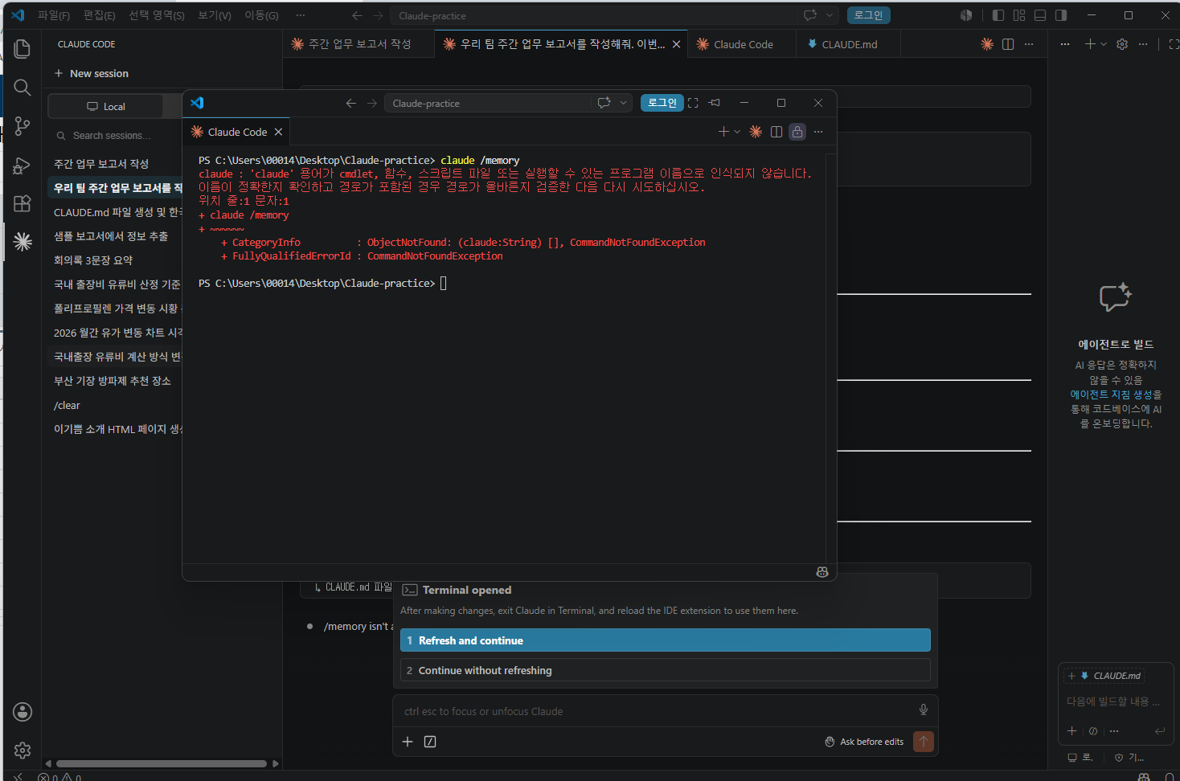Open more actions menu in floating window toolbar
This screenshot has width=1180, height=781.
pos(818,132)
